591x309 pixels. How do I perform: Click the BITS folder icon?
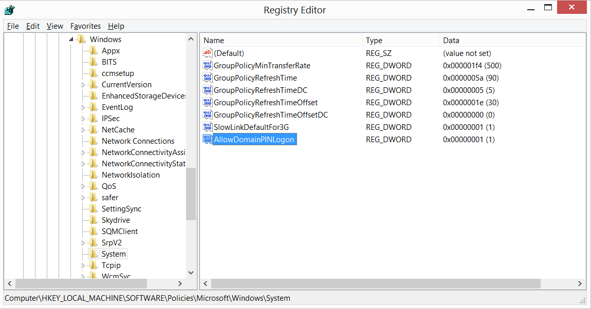[x=94, y=62]
